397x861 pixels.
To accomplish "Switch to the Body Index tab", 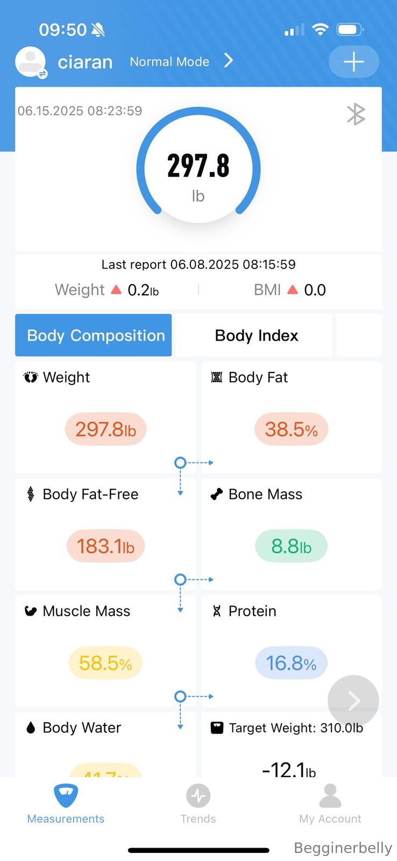I will (x=256, y=335).
